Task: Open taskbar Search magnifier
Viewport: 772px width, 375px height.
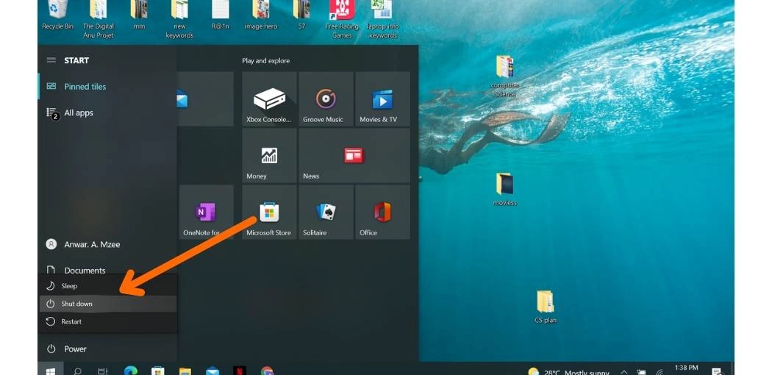Action: (x=77, y=370)
